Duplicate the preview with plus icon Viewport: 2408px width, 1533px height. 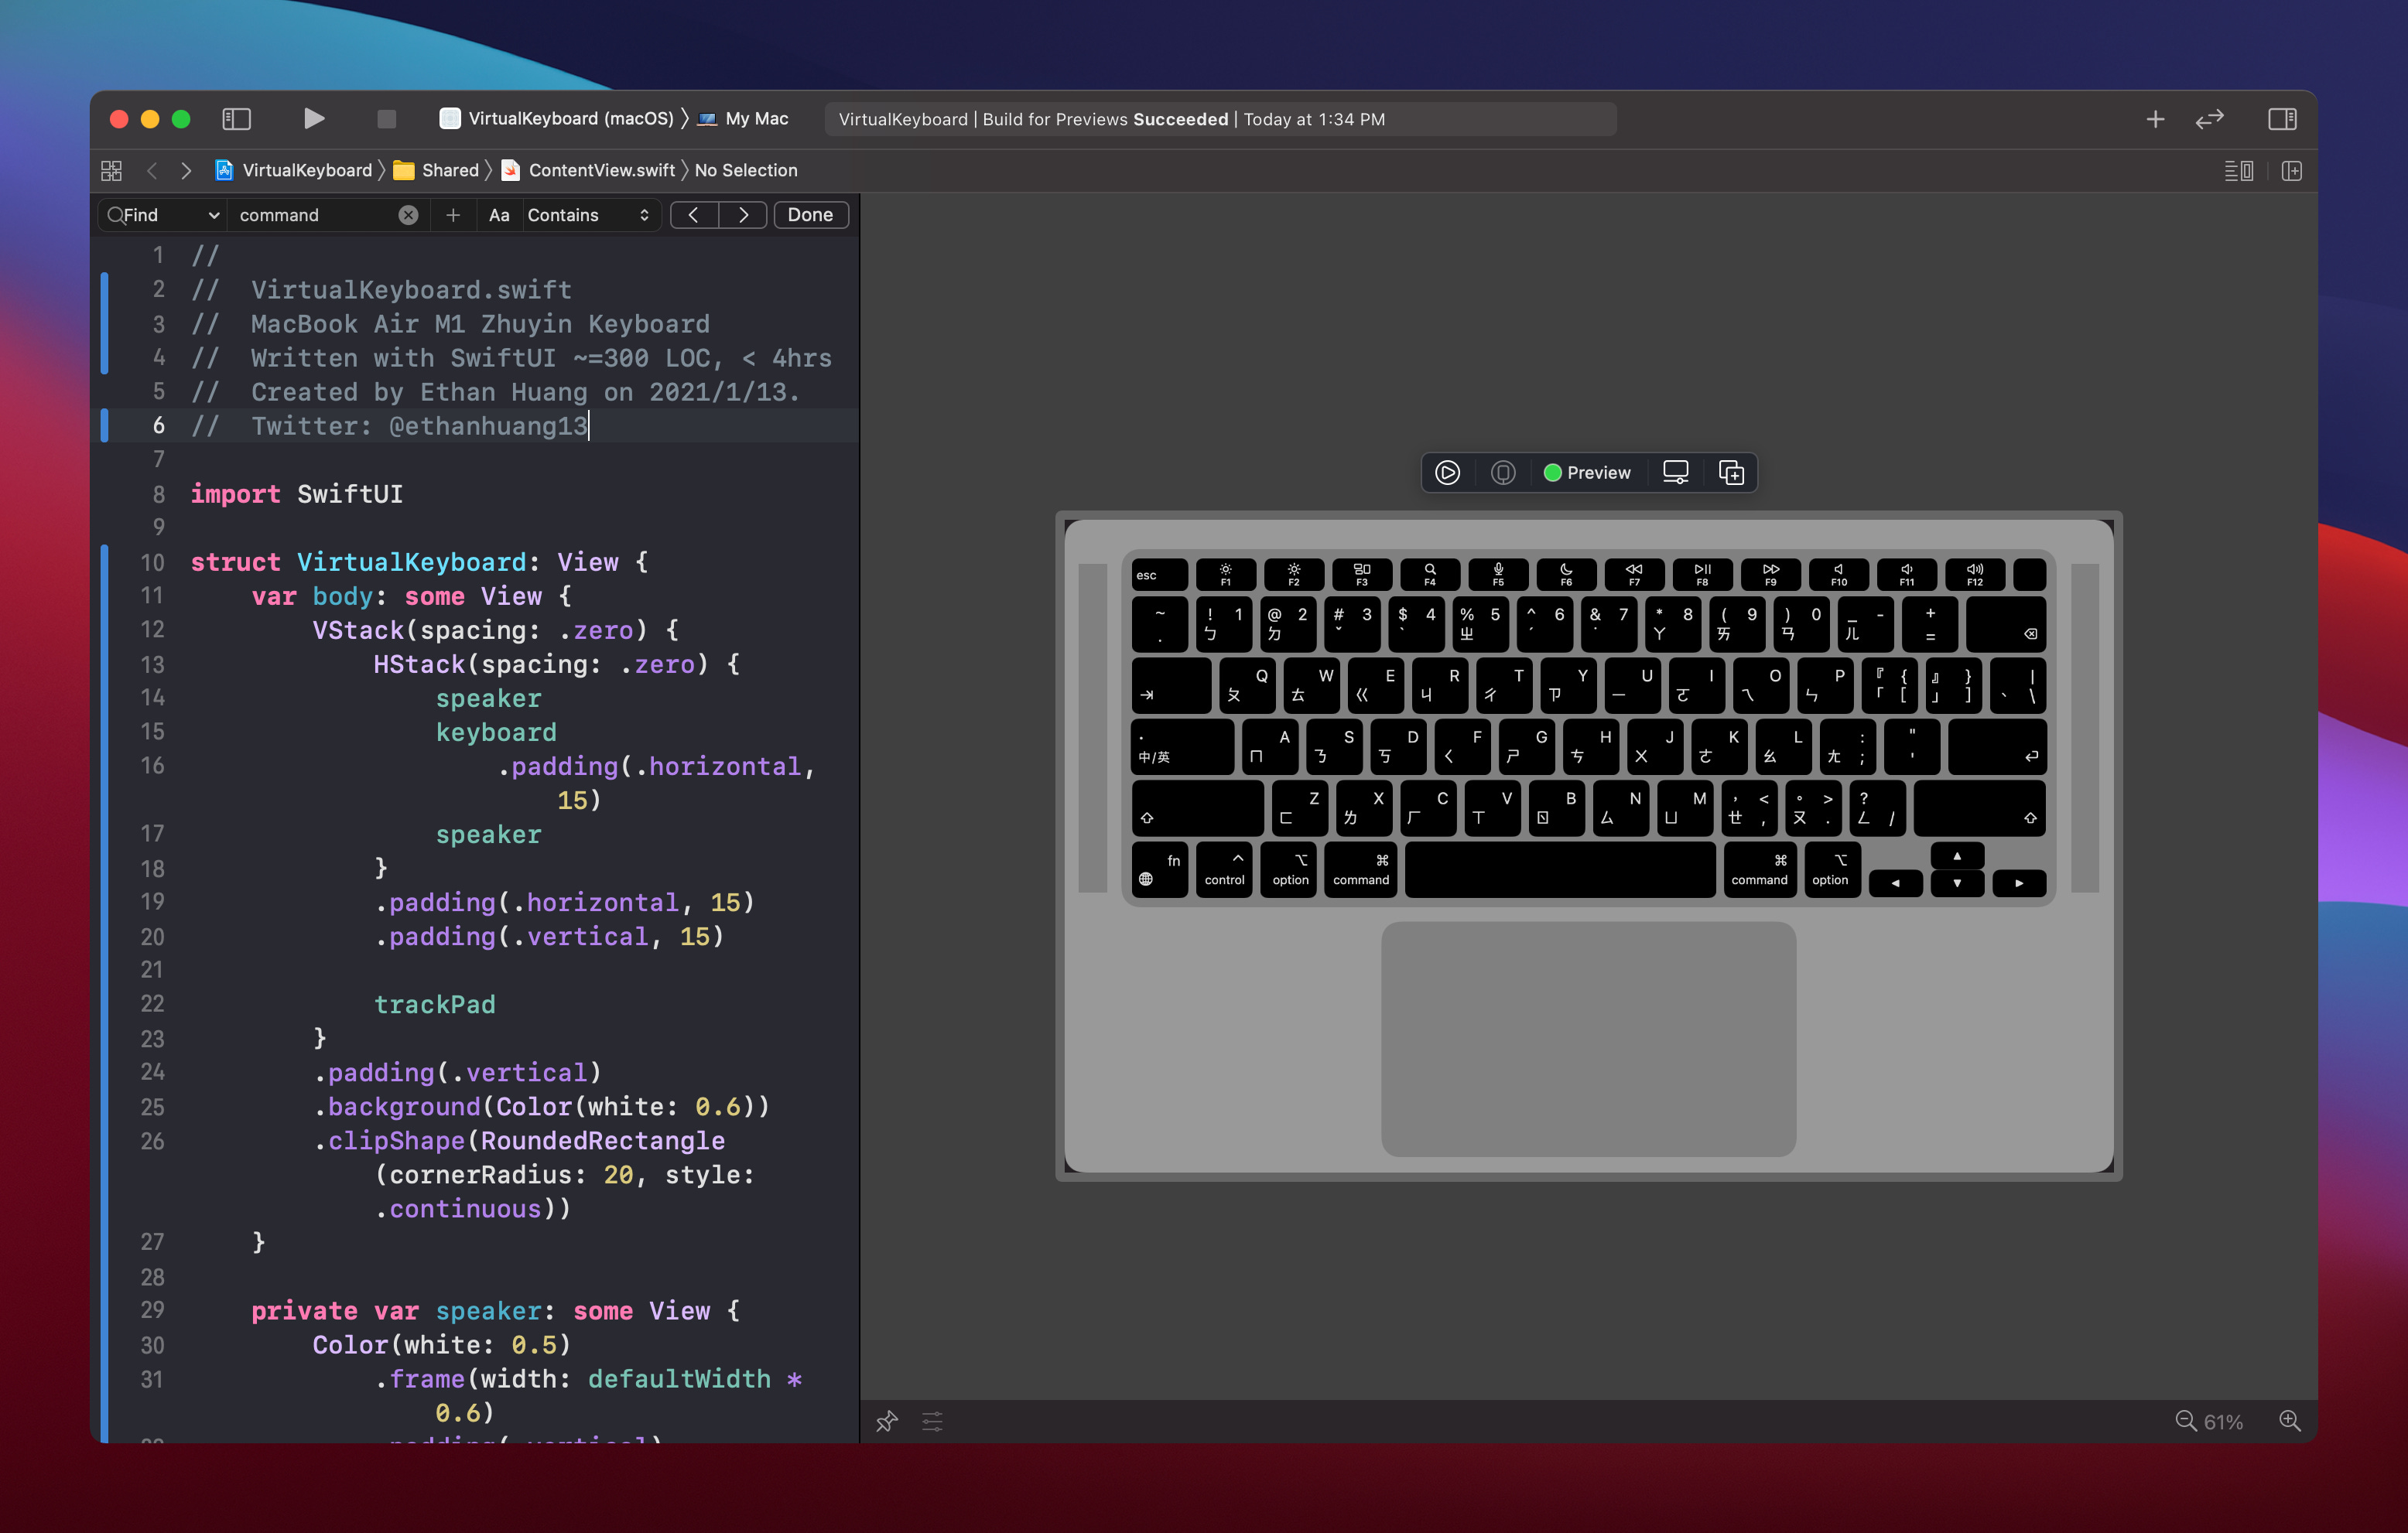tap(1731, 473)
